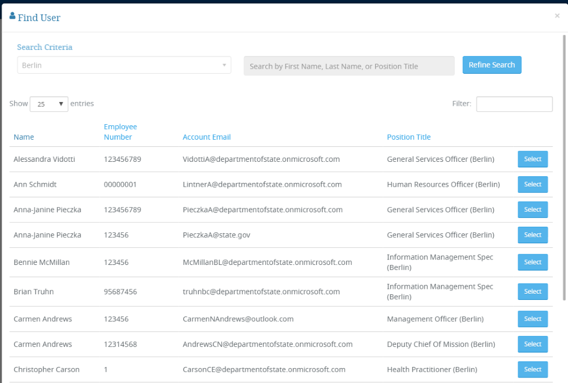Click employee number 00000001
The height and width of the screenshot is (383, 568).
pos(120,185)
